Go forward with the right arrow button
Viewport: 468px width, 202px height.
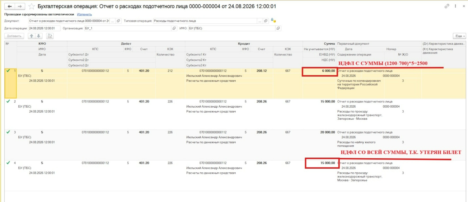20,6
